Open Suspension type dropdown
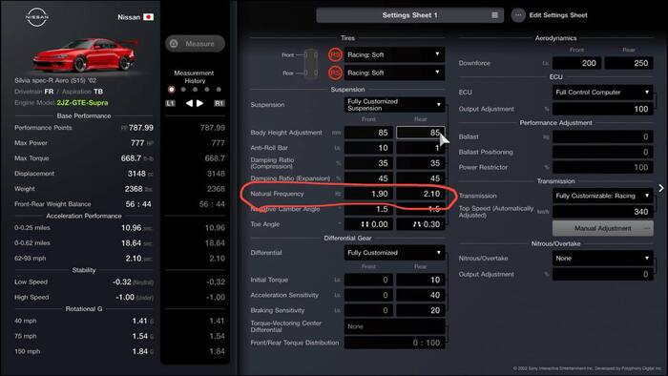 [x=394, y=105]
